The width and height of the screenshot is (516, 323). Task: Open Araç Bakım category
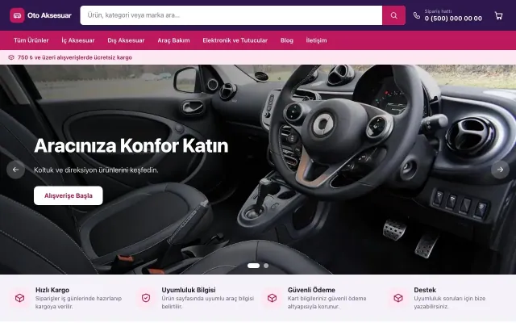point(174,40)
